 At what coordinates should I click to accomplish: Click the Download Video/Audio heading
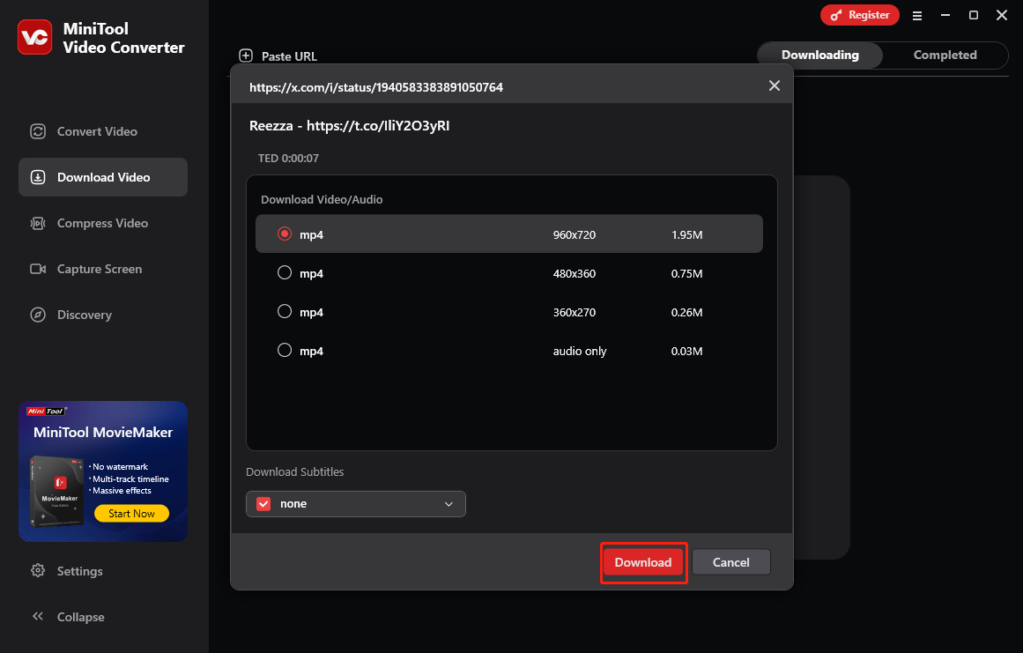[322, 200]
